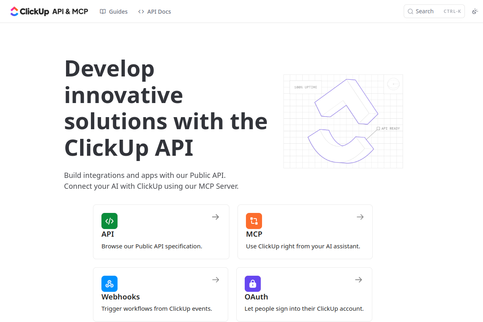Viewport: 483px width, 322px height.
Task: Focus the Search field
Action: pos(434,11)
